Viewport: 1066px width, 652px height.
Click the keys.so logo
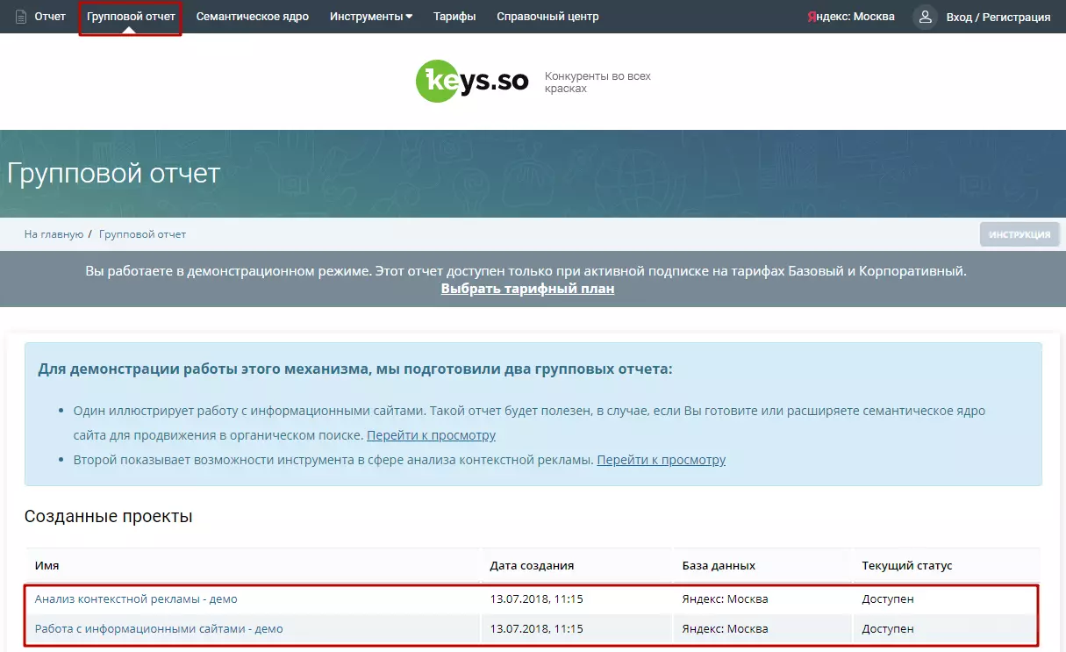(472, 82)
